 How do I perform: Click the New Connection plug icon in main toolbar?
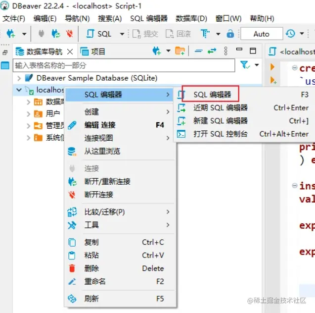coord(11,34)
